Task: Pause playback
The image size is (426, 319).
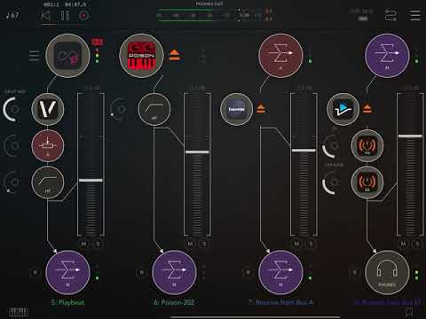Action: 65,15
